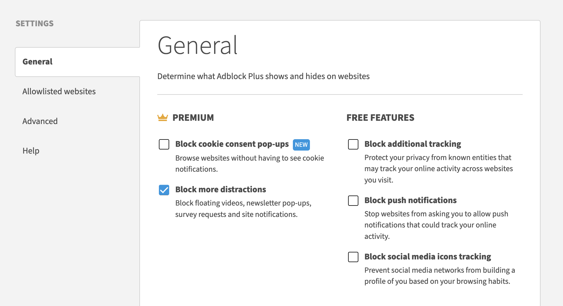
Task: Click the Block push notifications label
Action: (x=410, y=200)
